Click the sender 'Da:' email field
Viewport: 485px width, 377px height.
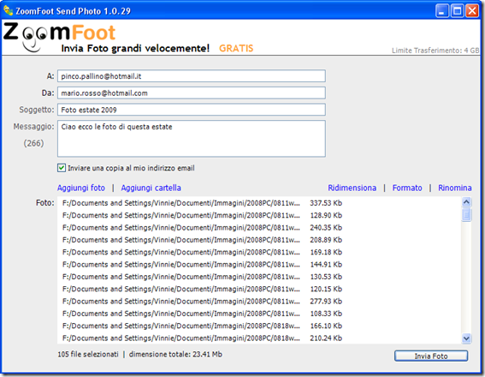click(x=192, y=93)
